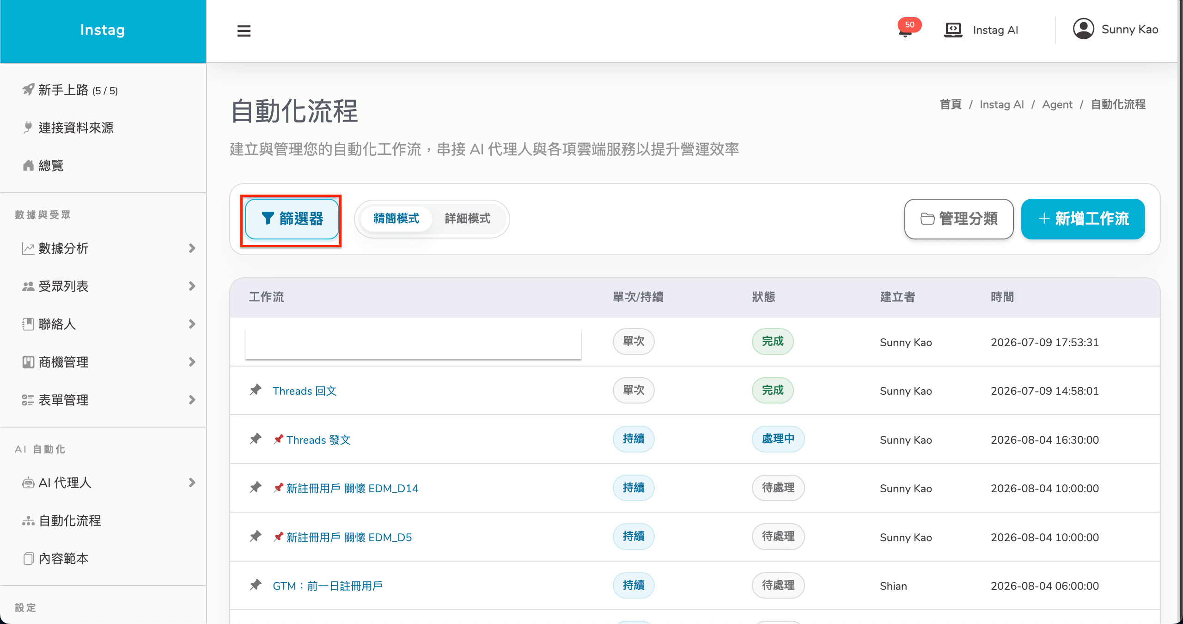1183x624 pixels.
Task: Switch to 詳細模式 view
Action: [468, 219]
